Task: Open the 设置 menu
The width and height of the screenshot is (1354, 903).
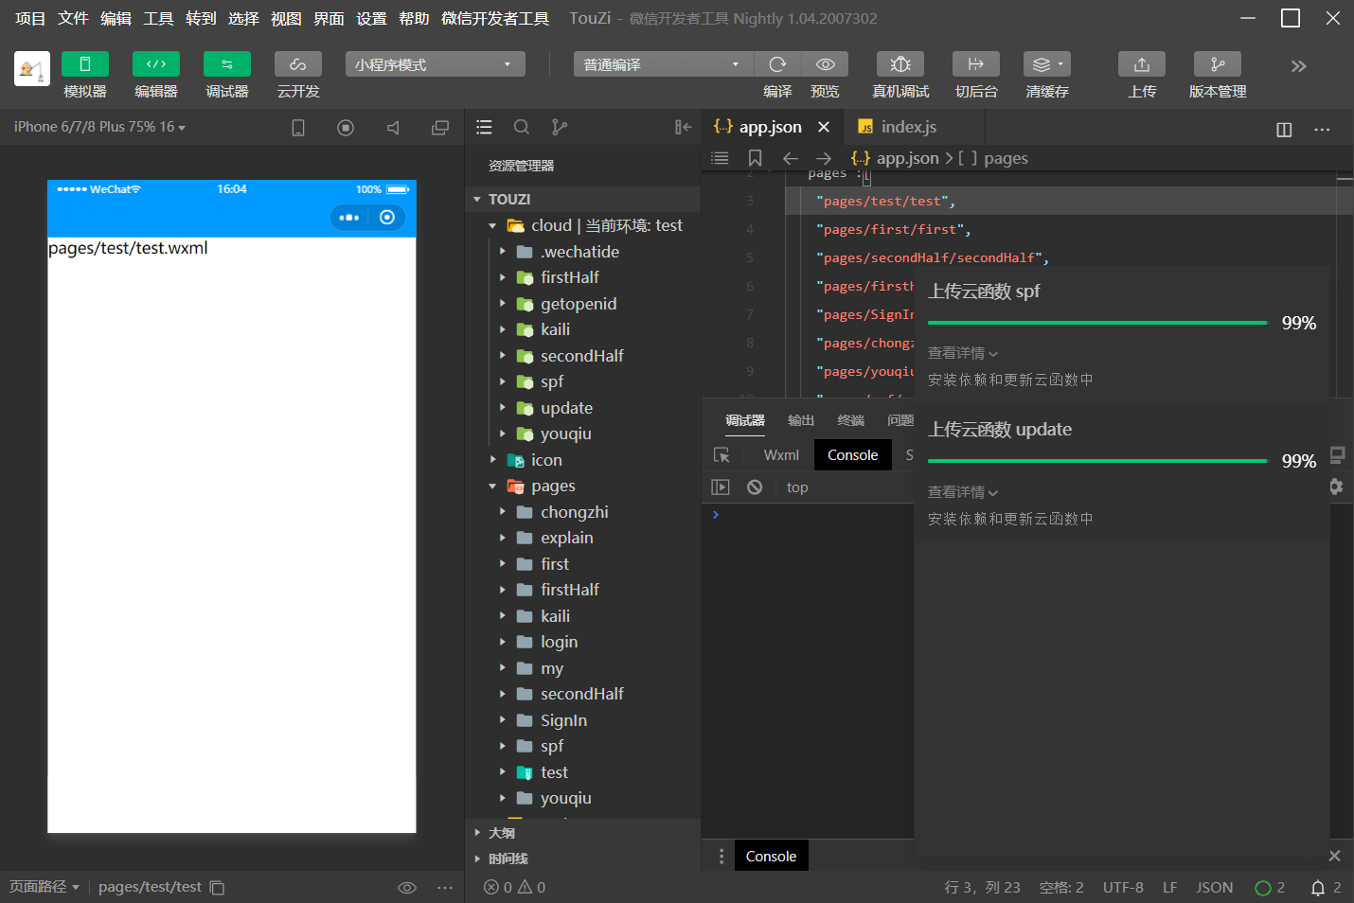Action: tap(371, 18)
